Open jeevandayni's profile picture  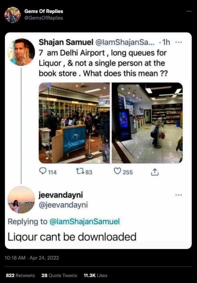[21, 200]
